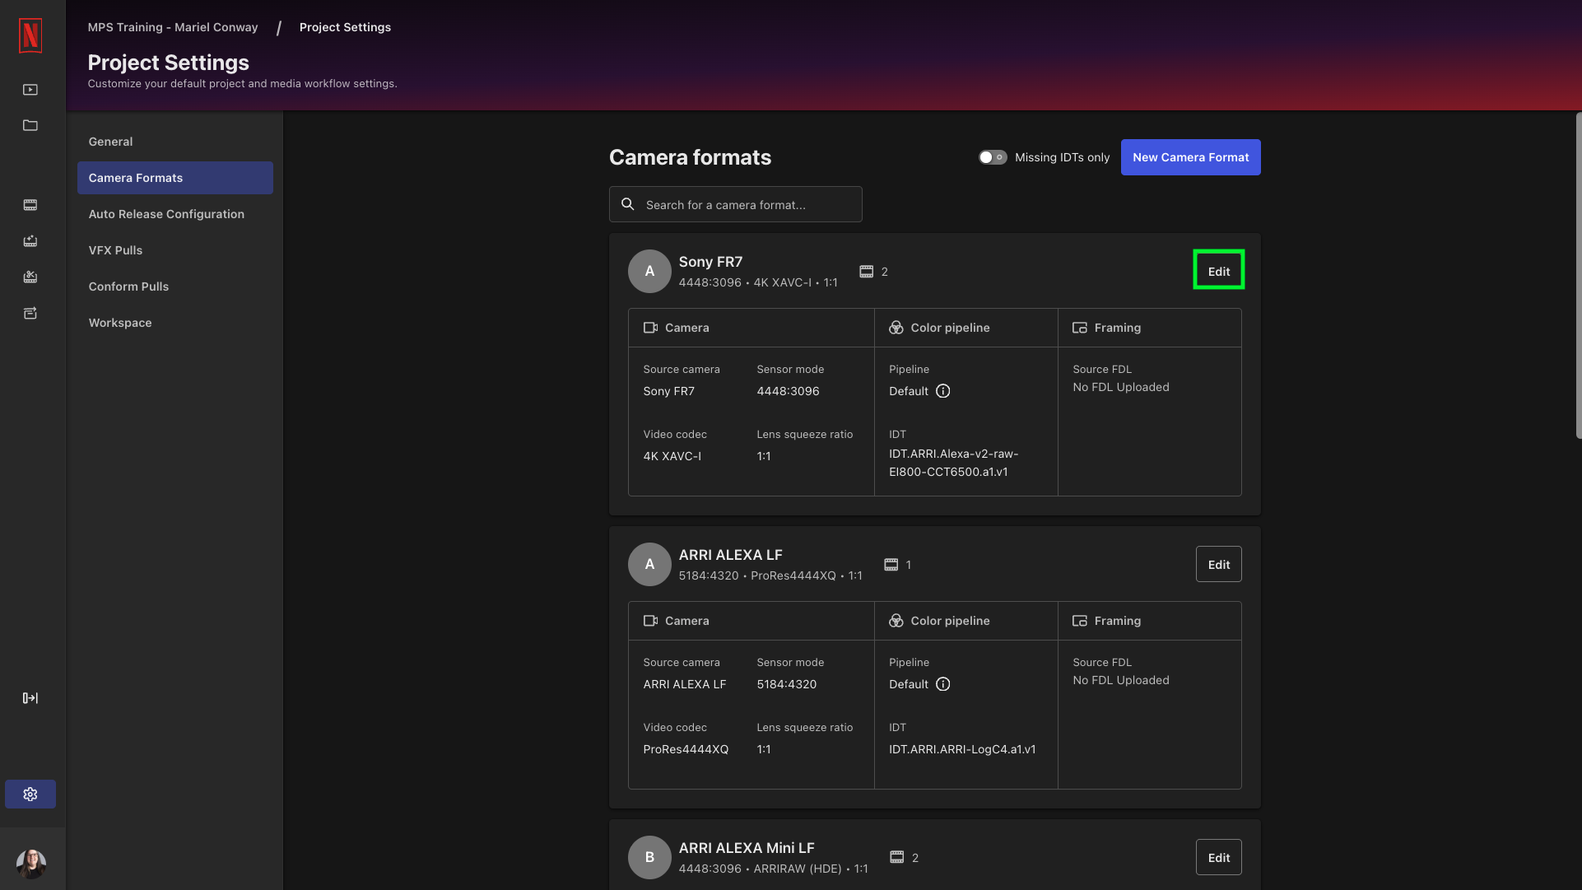Go to MPS Training - Mariel Conway breadcrumb
Viewport: 1582px width, 890px height.
pyautogui.click(x=173, y=27)
